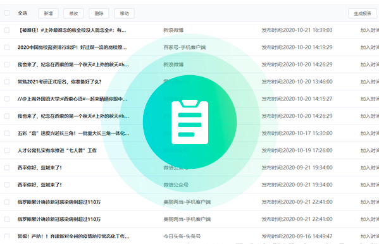Click the 新增 button
Viewport: 379px width, 244px height.
pos(48,13)
